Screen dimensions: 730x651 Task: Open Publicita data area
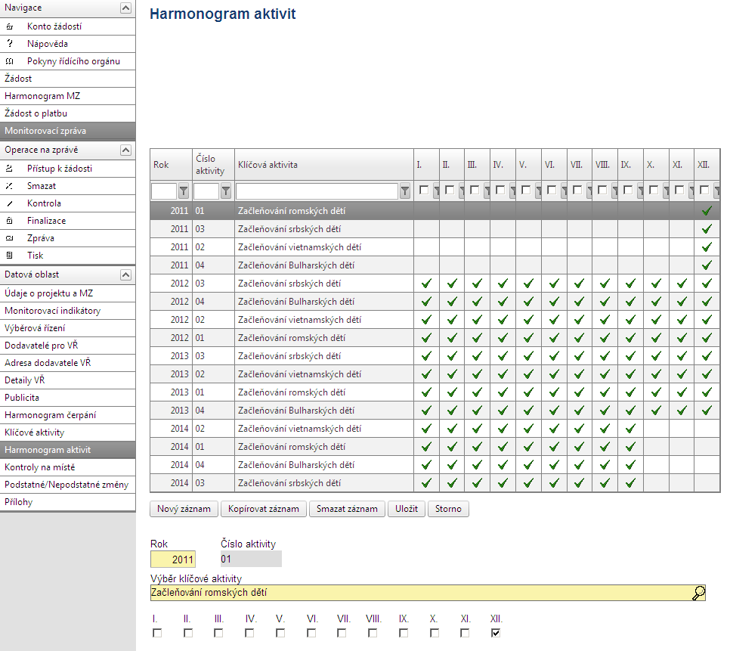click(x=67, y=398)
